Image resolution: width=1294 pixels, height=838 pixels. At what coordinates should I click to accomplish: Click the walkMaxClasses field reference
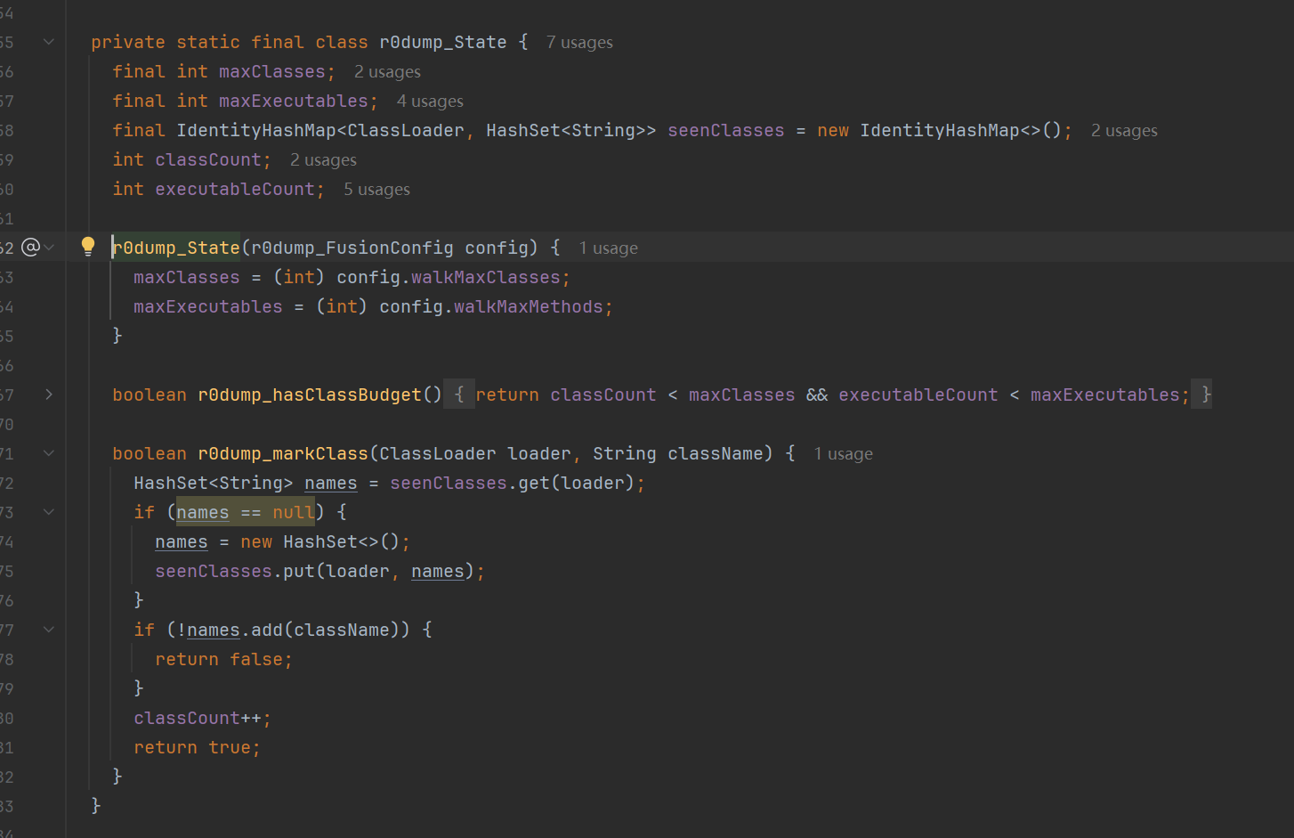coord(486,277)
